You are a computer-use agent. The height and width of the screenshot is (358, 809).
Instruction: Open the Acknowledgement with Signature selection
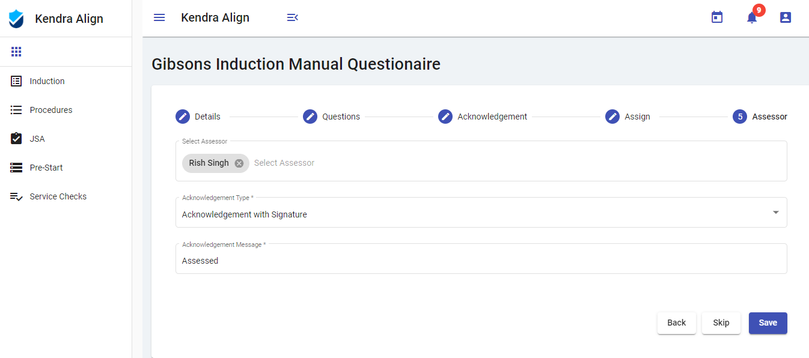click(x=481, y=213)
